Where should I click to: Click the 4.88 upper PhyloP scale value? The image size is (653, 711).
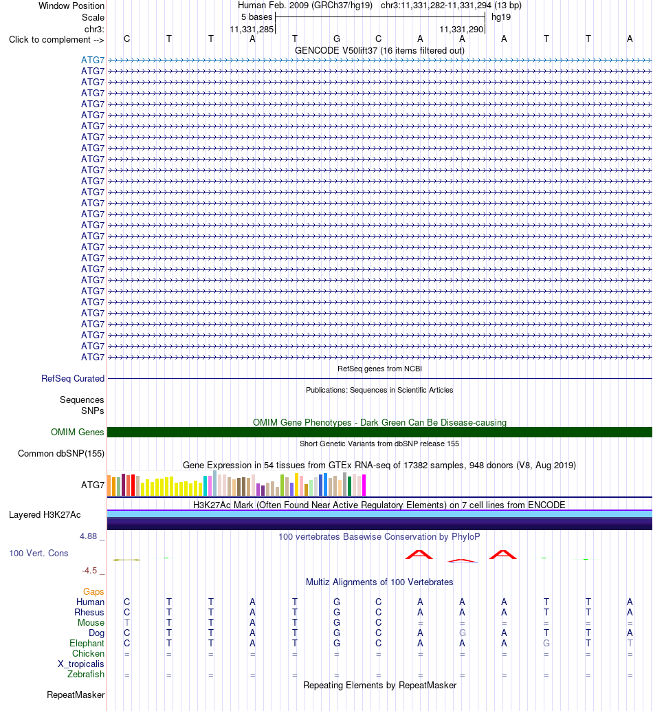click(x=89, y=536)
